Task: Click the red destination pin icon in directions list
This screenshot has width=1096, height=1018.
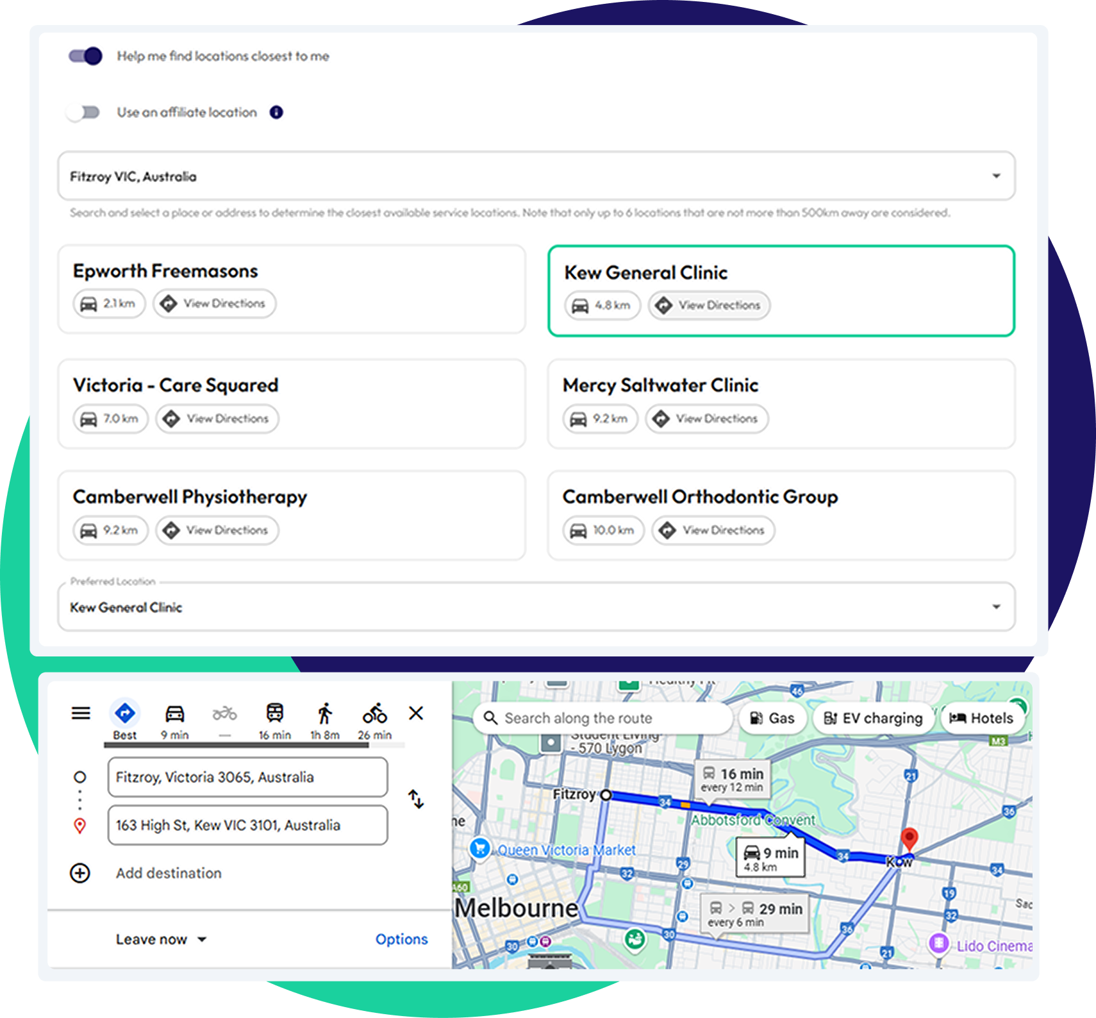Action: click(x=80, y=826)
